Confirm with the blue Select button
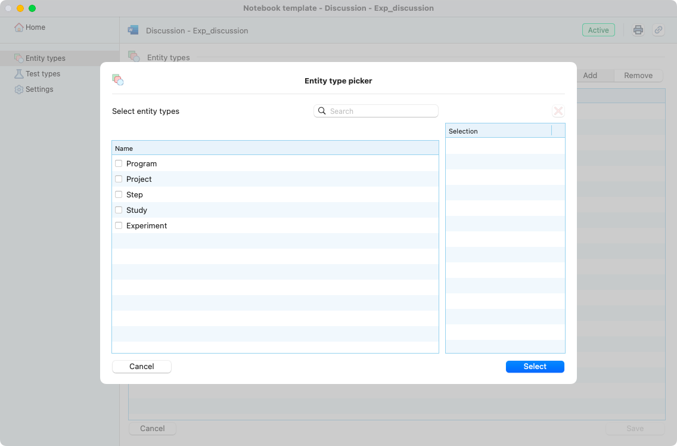The image size is (677, 446). (535, 367)
